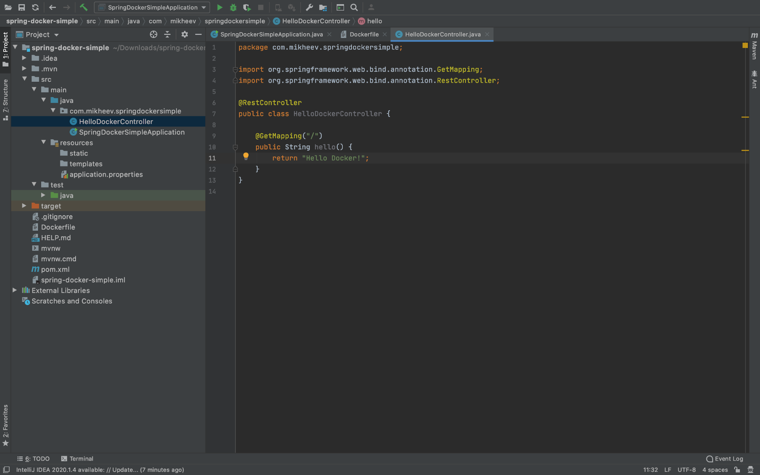Expand the target folder
The height and width of the screenshot is (475, 760).
pos(24,206)
